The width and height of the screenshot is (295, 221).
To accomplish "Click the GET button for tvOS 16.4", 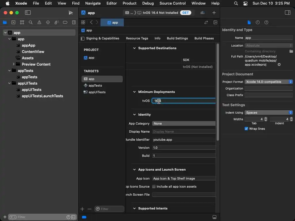I will pyautogui.click(x=185, y=13).
